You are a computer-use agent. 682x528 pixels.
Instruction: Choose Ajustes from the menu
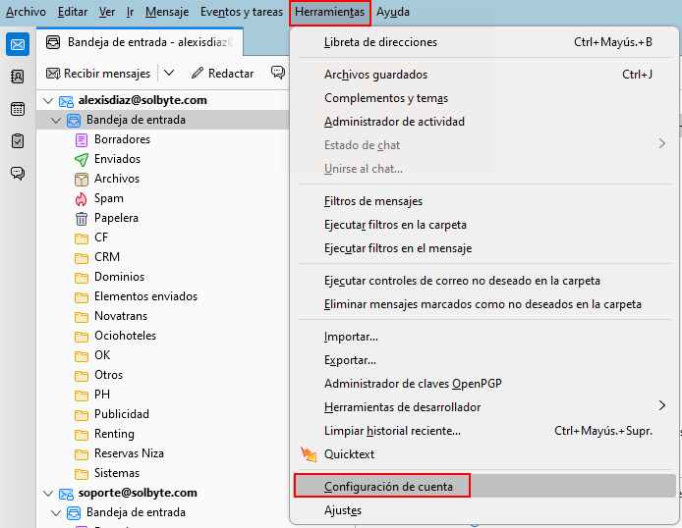tap(485, 510)
